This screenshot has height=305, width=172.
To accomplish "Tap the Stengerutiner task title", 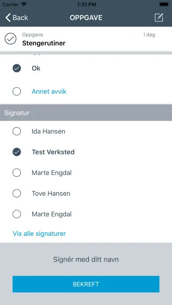I will [x=44, y=43].
